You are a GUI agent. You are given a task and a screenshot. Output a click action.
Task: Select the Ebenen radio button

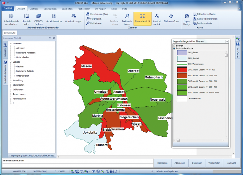tap(174, 46)
